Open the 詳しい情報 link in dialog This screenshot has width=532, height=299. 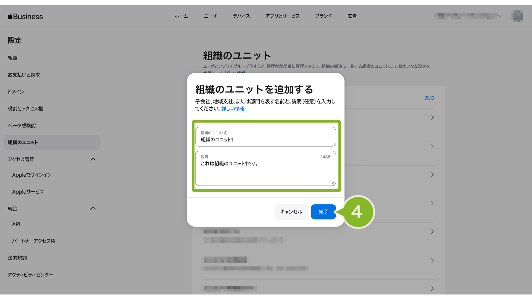click(x=233, y=109)
